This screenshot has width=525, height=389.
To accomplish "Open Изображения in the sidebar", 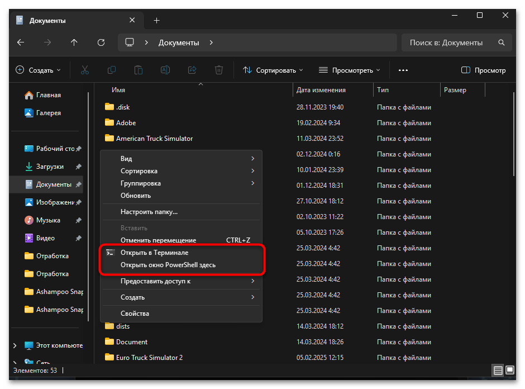I will [x=50, y=202].
